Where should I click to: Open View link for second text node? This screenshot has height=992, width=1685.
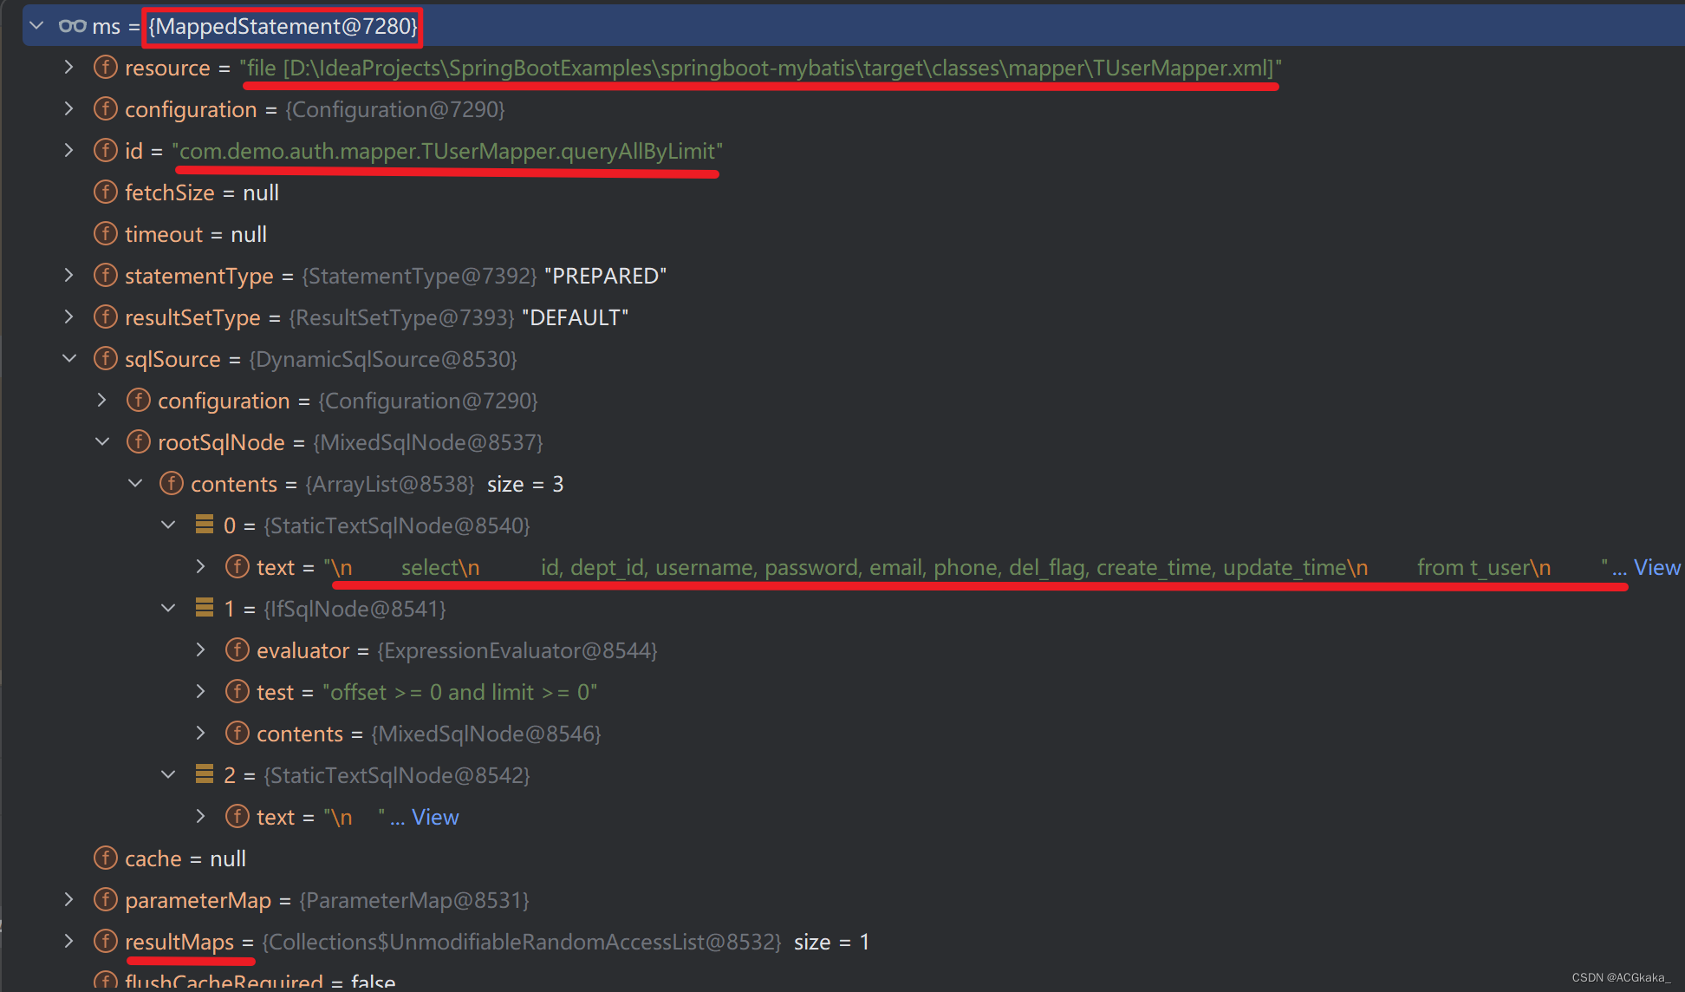pos(435,817)
